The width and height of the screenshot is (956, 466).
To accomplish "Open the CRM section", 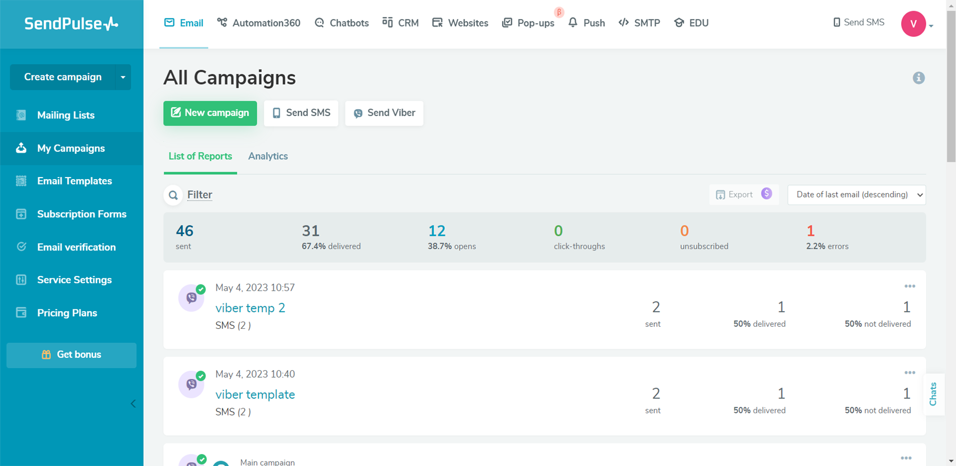I will point(400,22).
